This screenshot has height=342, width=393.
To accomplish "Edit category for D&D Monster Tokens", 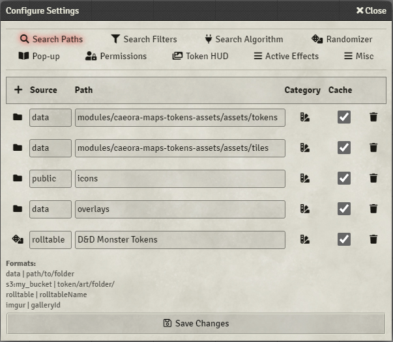I will pyautogui.click(x=305, y=239).
